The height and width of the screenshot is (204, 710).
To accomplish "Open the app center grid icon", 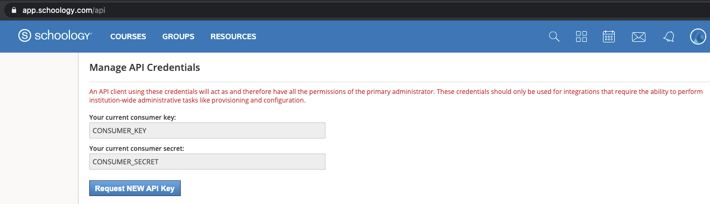I will [x=581, y=37].
